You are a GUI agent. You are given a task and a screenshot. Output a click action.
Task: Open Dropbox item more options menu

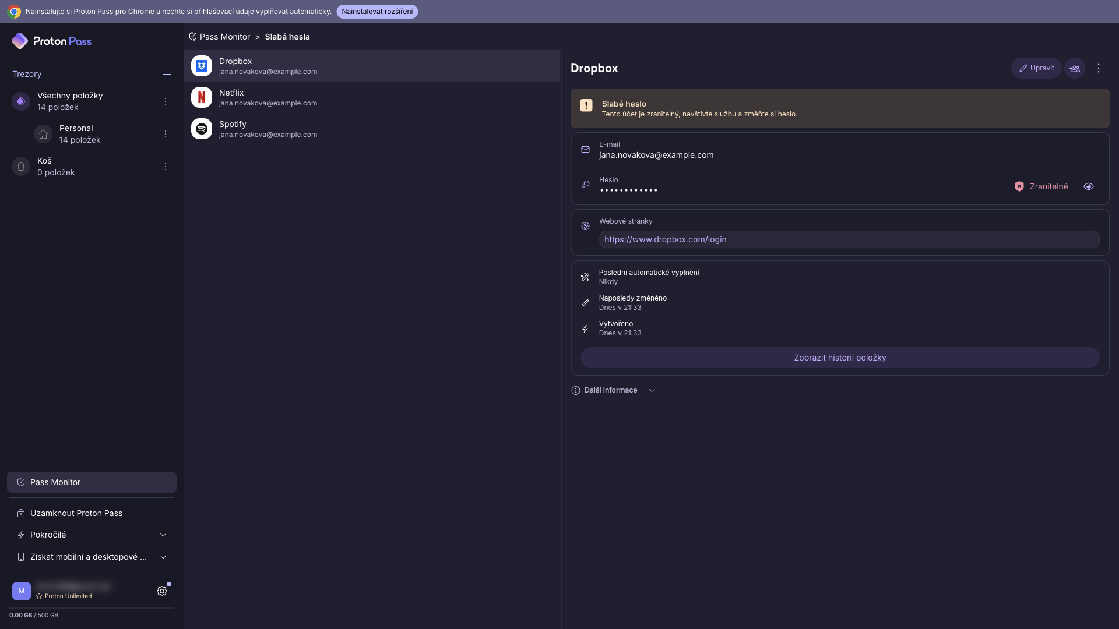1099,68
